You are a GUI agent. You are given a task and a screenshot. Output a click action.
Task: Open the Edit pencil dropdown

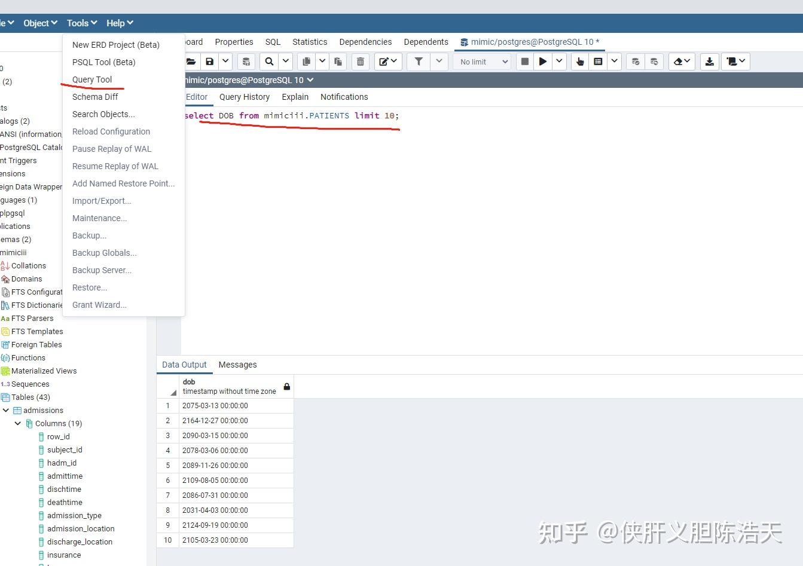coord(388,62)
